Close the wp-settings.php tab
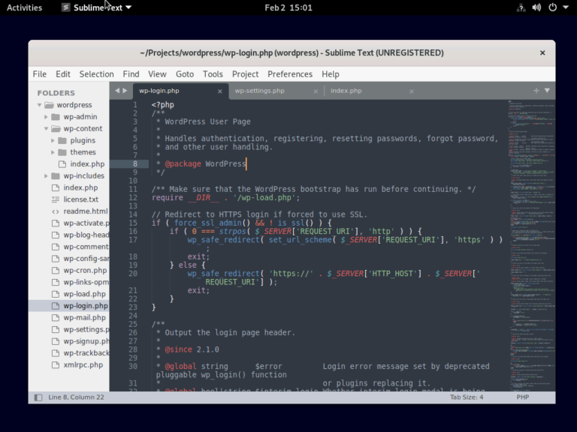The image size is (577, 432). pyautogui.click(x=316, y=91)
